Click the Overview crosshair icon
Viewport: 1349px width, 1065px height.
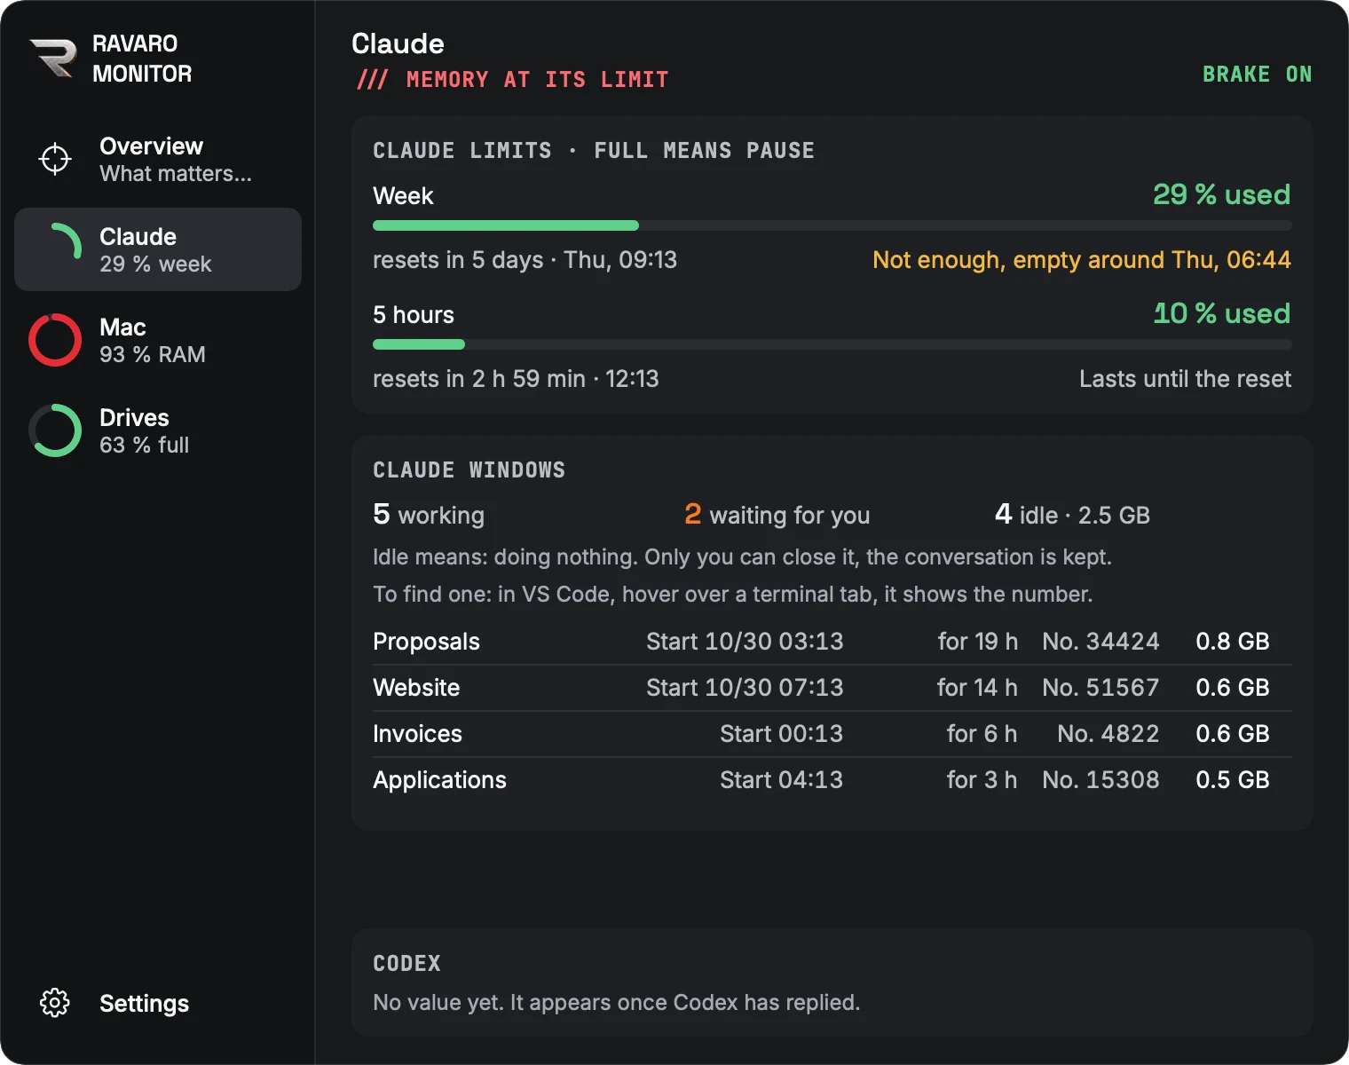pos(55,159)
